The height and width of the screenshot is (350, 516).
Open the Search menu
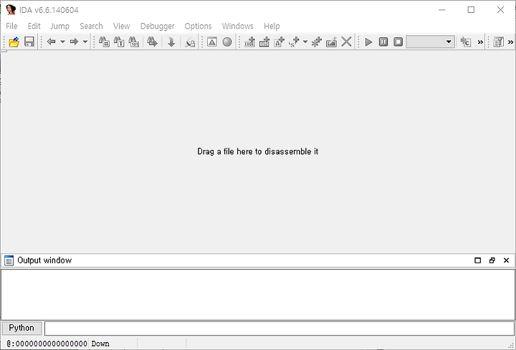[91, 26]
